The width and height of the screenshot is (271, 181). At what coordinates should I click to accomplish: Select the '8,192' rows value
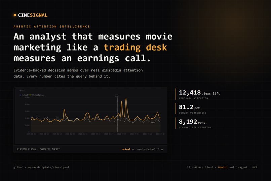(x=188, y=122)
